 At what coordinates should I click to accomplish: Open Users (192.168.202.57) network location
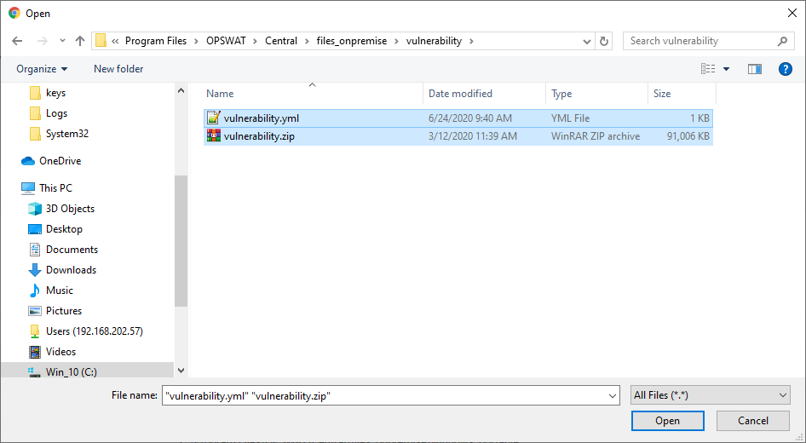[x=94, y=331]
